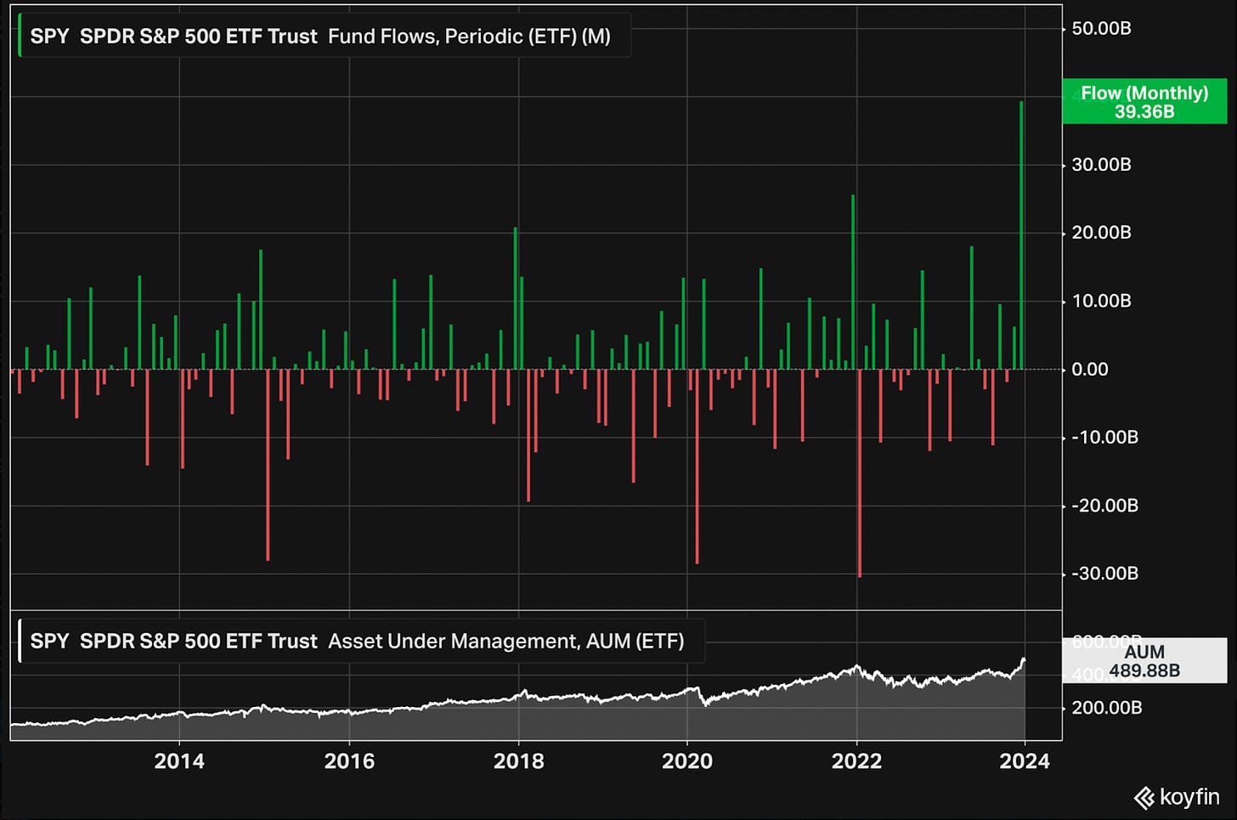Viewport: 1237px width, 820px height.
Task: Click the 2016 x-axis year label
Action: pyautogui.click(x=348, y=761)
